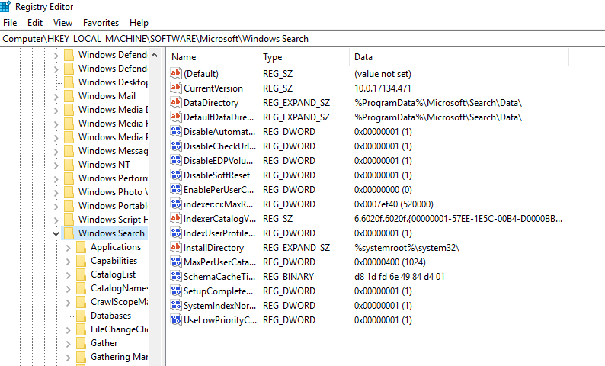
Task: Click the folder icon of Applications subkey
Action: point(81,247)
